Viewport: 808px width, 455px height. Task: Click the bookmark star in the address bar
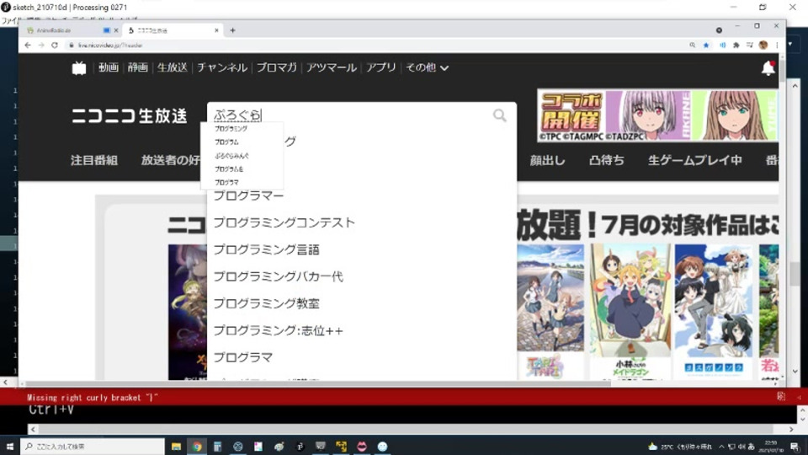pyautogui.click(x=706, y=45)
